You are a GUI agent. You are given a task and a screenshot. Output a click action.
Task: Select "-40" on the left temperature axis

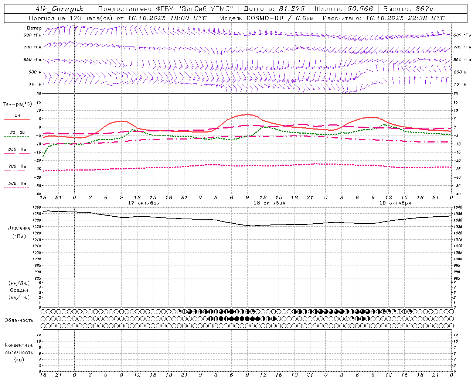37,194
